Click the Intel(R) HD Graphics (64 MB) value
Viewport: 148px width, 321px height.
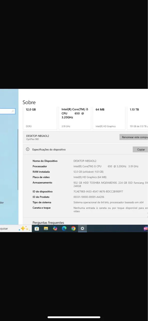click(x=90, y=177)
